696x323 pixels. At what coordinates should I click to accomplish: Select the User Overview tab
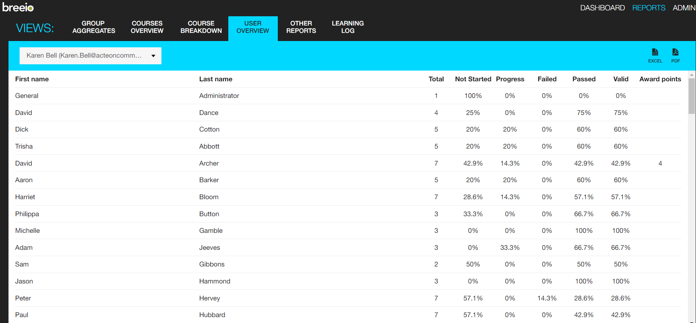(253, 27)
